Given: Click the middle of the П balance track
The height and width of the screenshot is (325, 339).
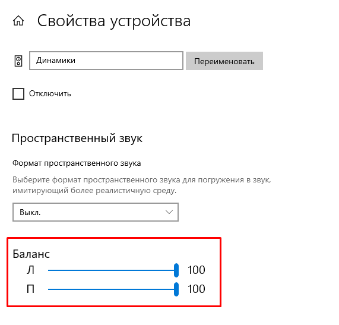Looking at the screenshot, I should 112,289.
